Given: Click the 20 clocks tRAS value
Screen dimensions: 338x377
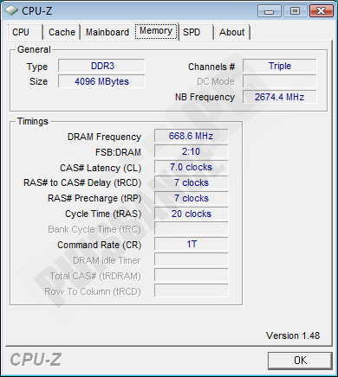Looking at the screenshot, I should click(x=192, y=214).
